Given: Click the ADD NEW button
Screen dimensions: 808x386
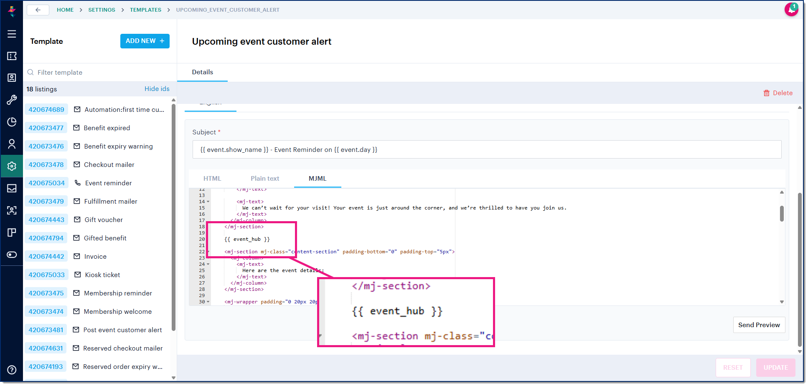Looking at the screenshot, I should (145, 41).
